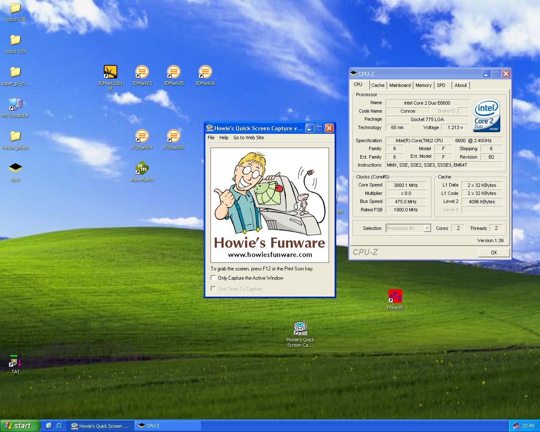Click the Rated FSB 1900.0 MHz value
This screenshot has width=540, height=432.
[406, 210]
